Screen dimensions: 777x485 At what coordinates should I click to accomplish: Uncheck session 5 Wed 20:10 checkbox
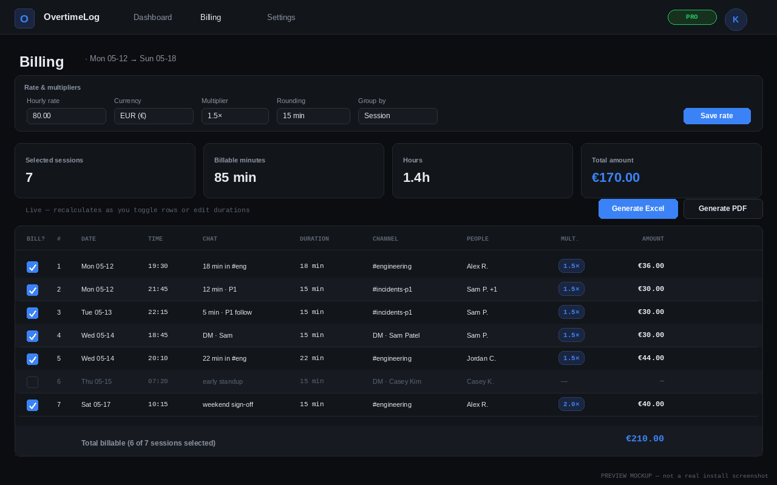tap(32, 359)
